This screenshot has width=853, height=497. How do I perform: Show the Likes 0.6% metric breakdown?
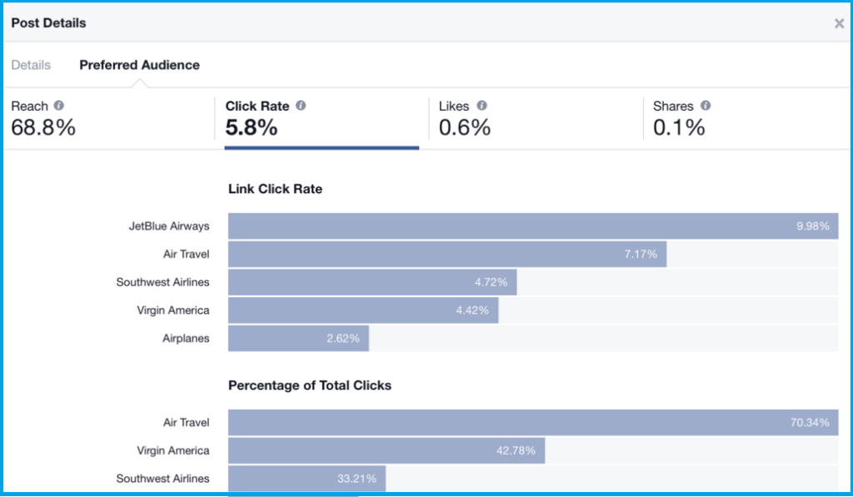pyautogui.click(x=535, y=118)
